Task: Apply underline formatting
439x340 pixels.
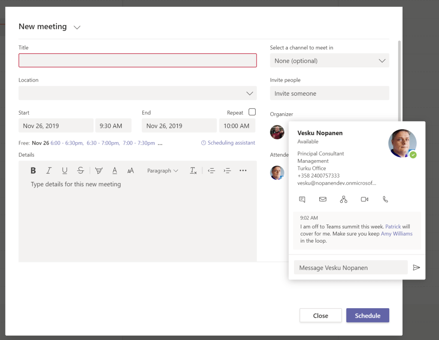Action: (x=64, y=170)
